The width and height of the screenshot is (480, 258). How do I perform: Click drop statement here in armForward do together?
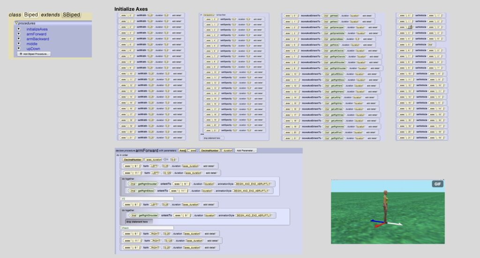pos(139,222)
